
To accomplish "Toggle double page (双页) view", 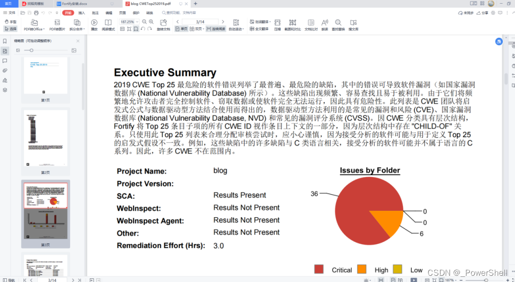I will [x=197, y=29].
